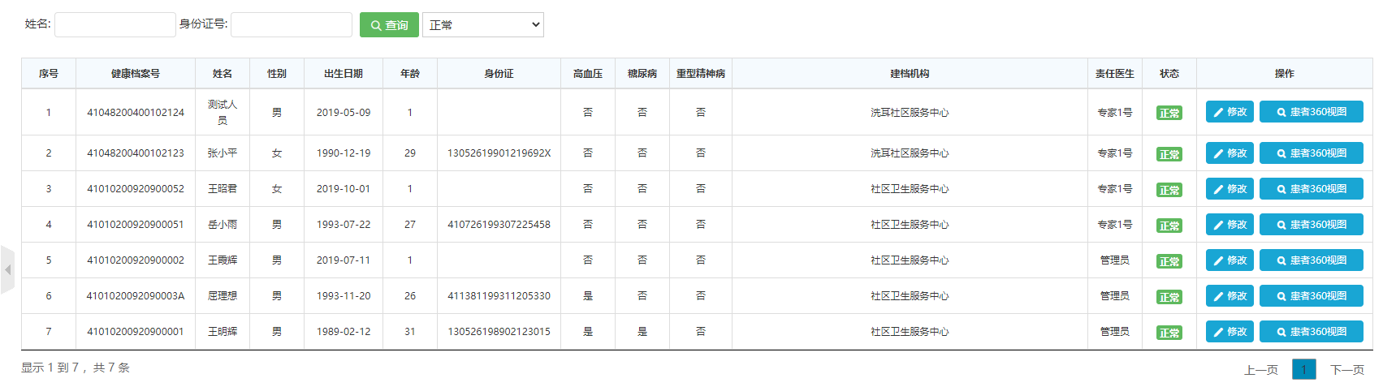View 患者360视图 for 岳小雨
This screenshot has width=1383, height=387.
click(x=1311, y=225)
